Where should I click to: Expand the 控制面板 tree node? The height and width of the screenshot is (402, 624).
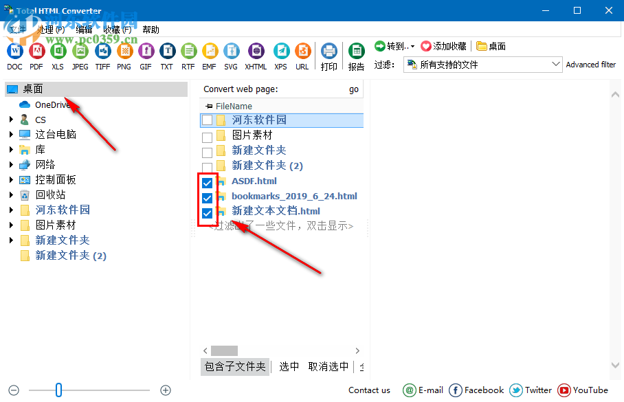pyautogui.click(x=11, y=179)
